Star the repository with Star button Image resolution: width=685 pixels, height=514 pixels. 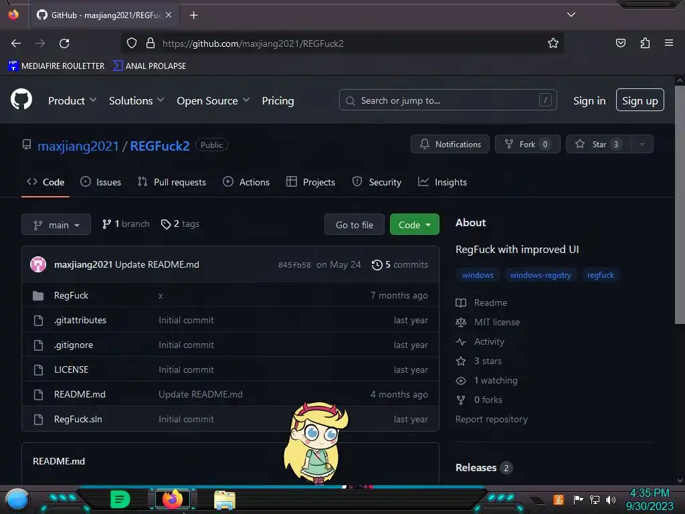[x=598, y=144]
